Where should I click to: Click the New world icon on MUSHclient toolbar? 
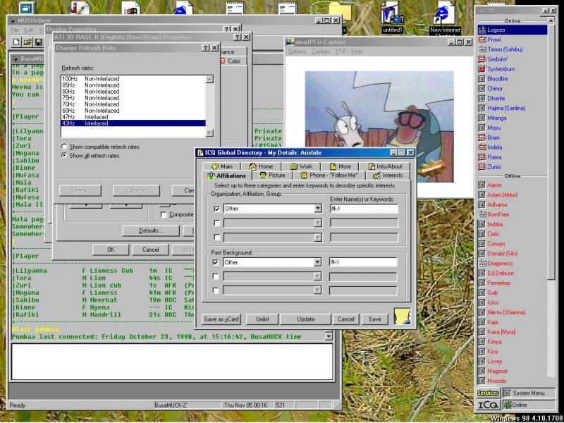(x=16, y=42)
